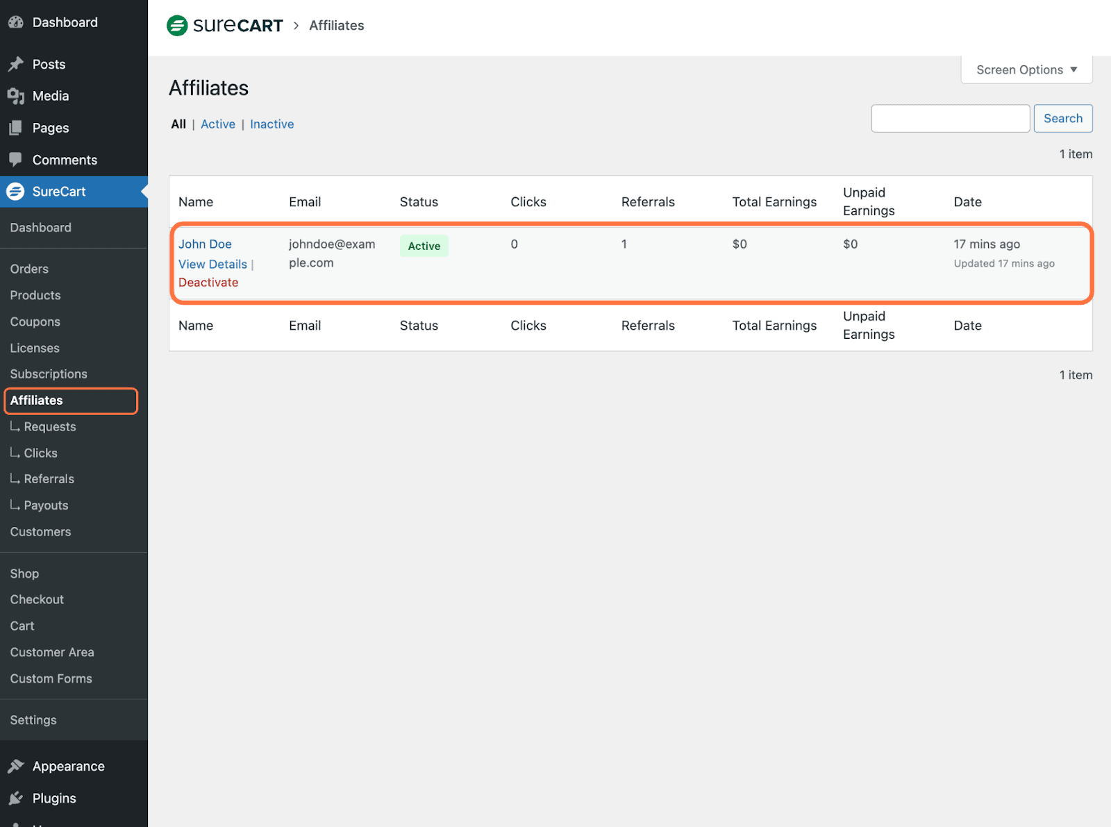The image size is (1111, 827).
Task: Click the Customers entry under SureCart
Action: pyautogui.click(x=40, y=531)
